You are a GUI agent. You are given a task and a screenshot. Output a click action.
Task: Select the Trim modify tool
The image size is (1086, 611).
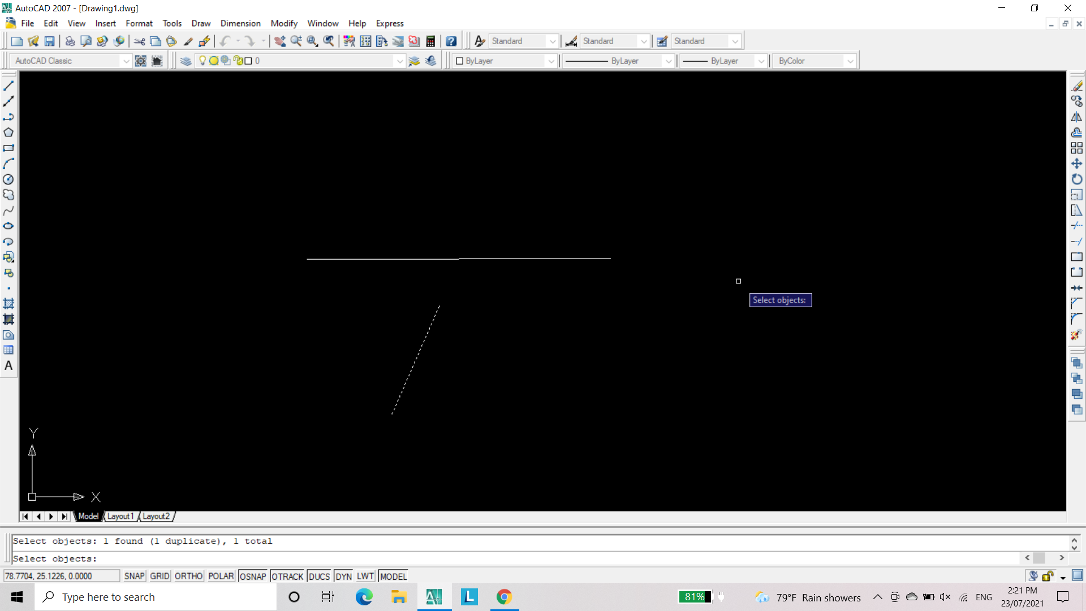coord(1077,226)
